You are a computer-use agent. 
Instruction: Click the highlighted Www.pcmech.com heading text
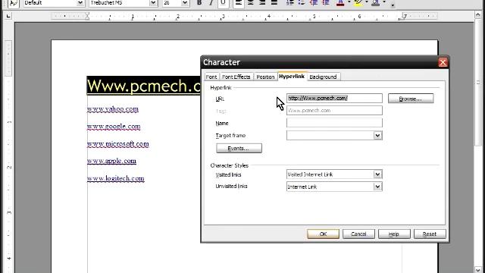(144, 86)
